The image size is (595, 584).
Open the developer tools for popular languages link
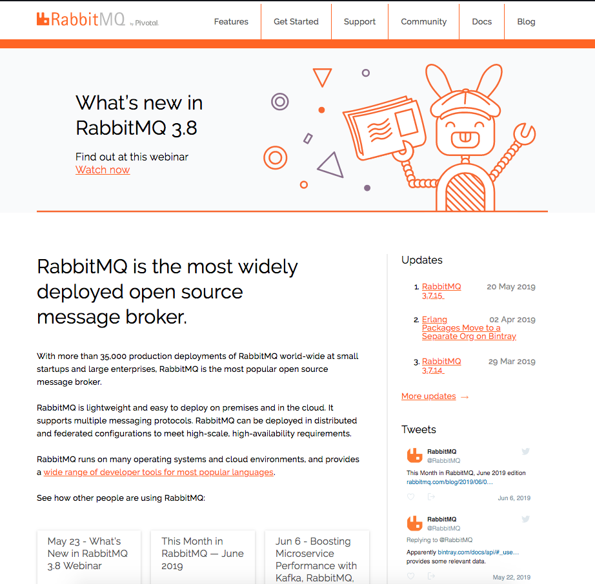[x=158, y=472]
